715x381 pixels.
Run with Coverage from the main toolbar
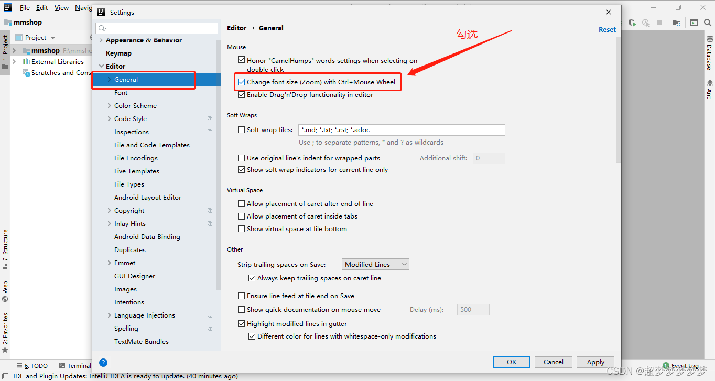633,23
